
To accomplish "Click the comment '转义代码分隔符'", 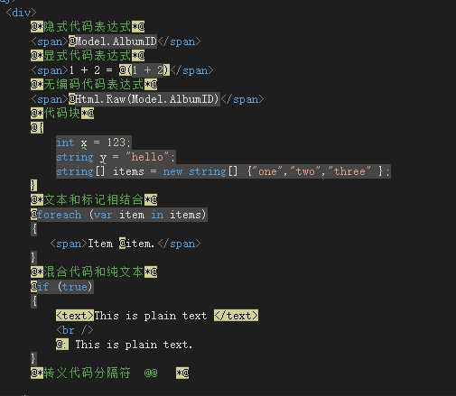I will pyautogui.click(x=88, y=373).
